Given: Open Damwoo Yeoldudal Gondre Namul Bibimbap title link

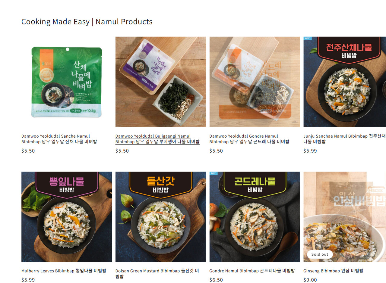Looking at the screenshot, I should (x=249, y=139).
